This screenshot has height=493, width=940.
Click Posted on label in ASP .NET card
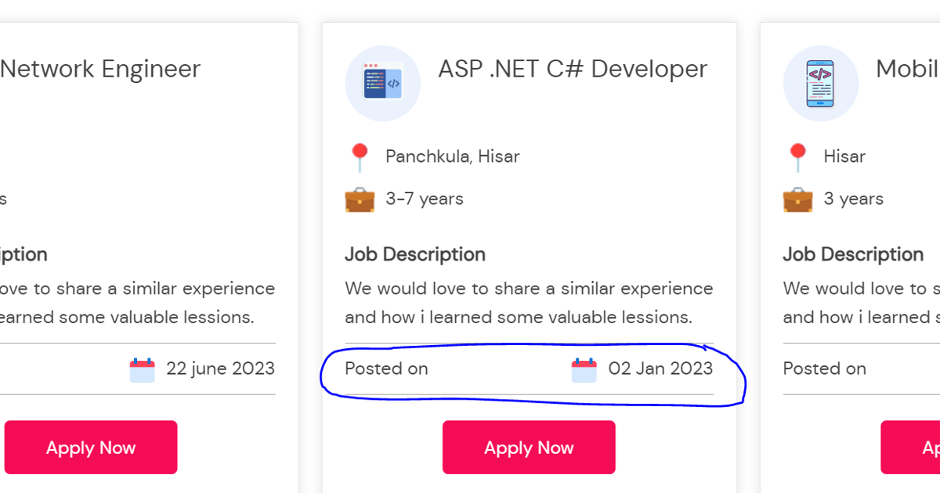click(x=386, y=369)
